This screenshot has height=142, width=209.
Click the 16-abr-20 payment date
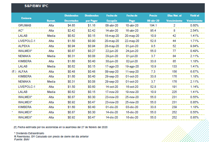[132, 31]
